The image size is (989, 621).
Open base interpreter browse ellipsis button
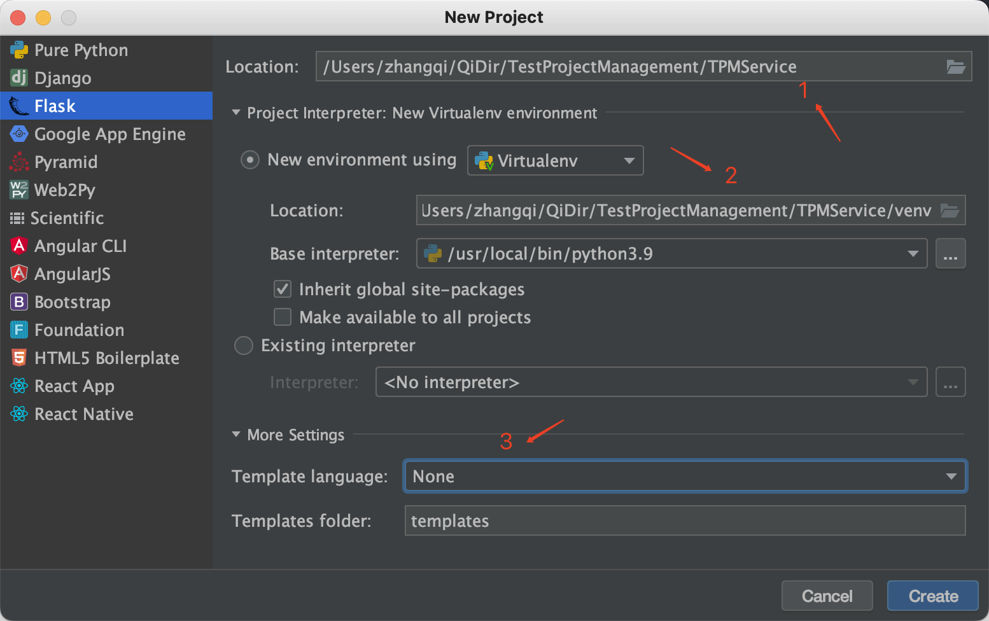(950, 253)
